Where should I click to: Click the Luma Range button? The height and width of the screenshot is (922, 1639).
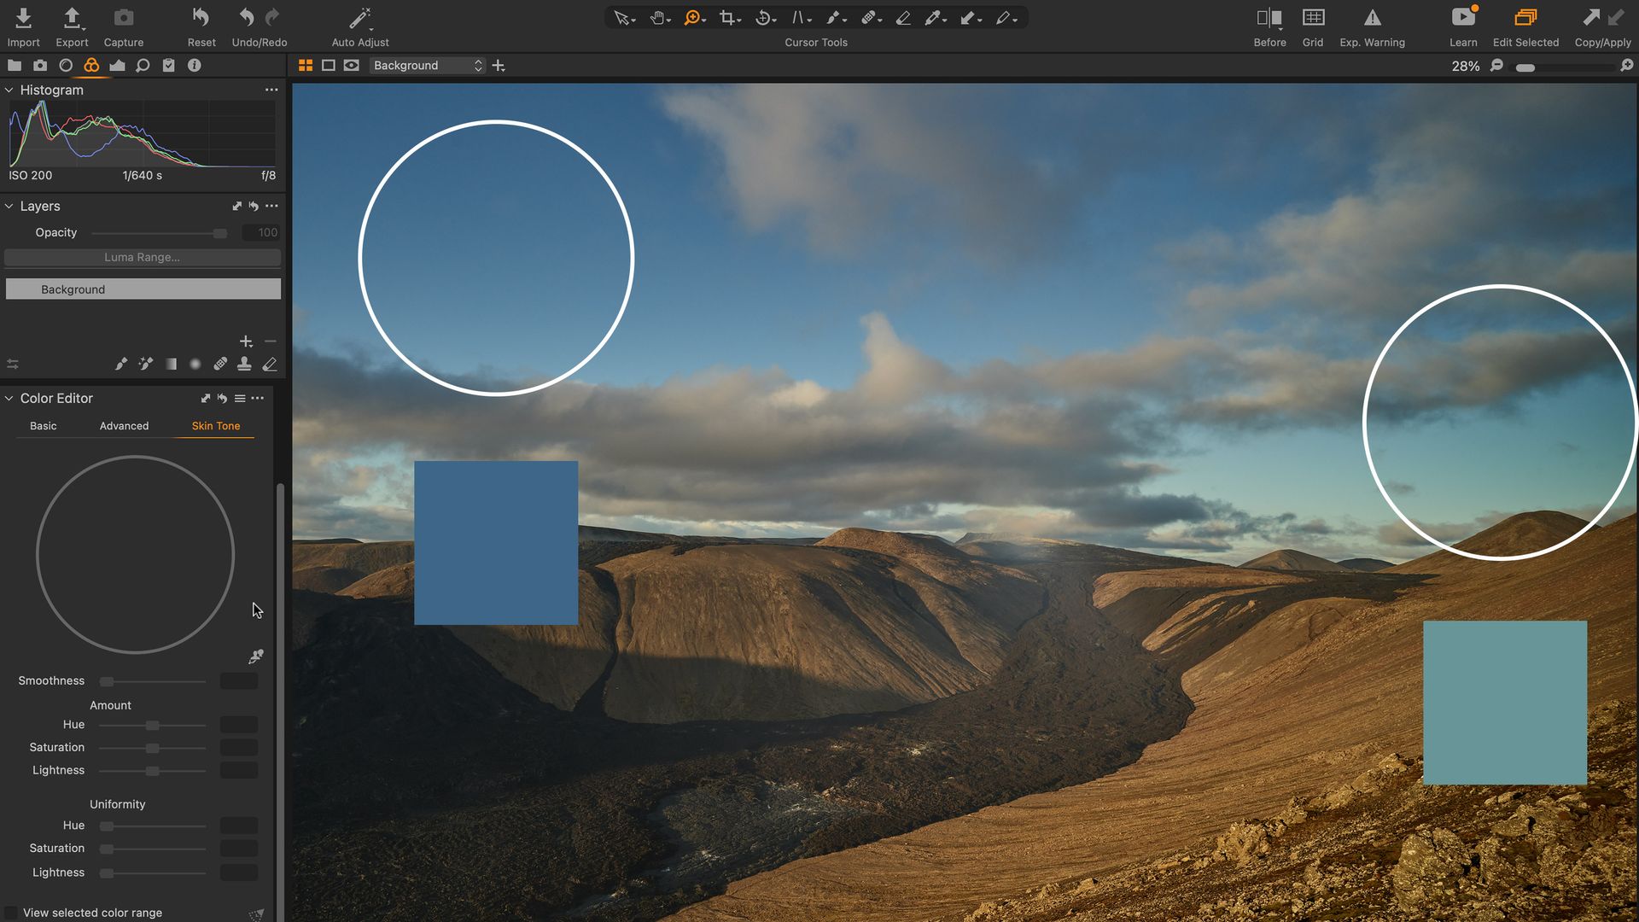(142, 257)
